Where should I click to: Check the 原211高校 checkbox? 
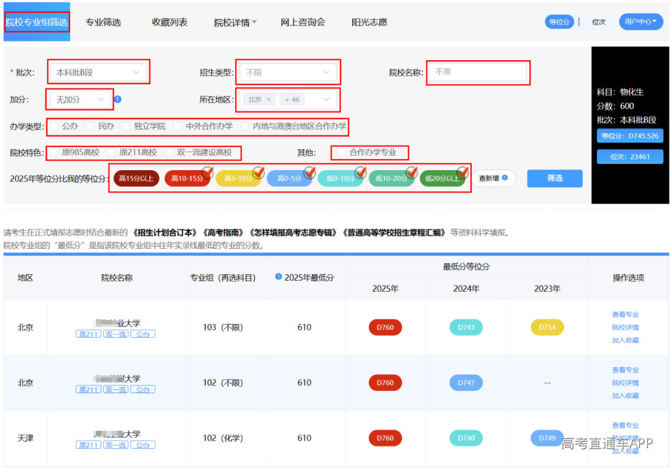click(112, 152)
